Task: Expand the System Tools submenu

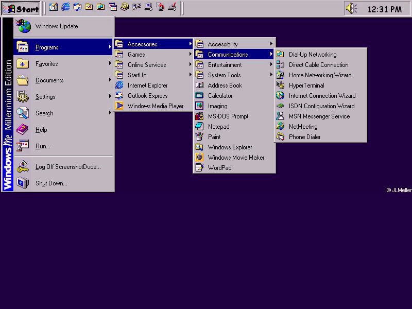Action: point(235,75)
